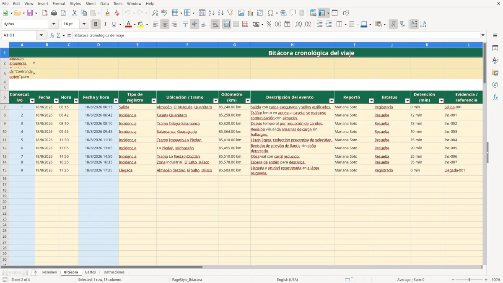
Task: Click Export as PDF icon
Action: pos(45,13)
